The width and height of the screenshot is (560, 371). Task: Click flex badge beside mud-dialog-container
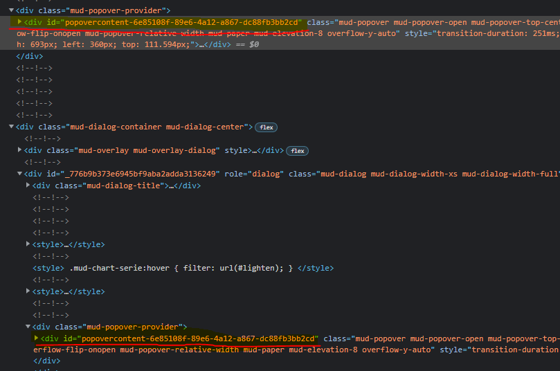(x=266, y=127)
